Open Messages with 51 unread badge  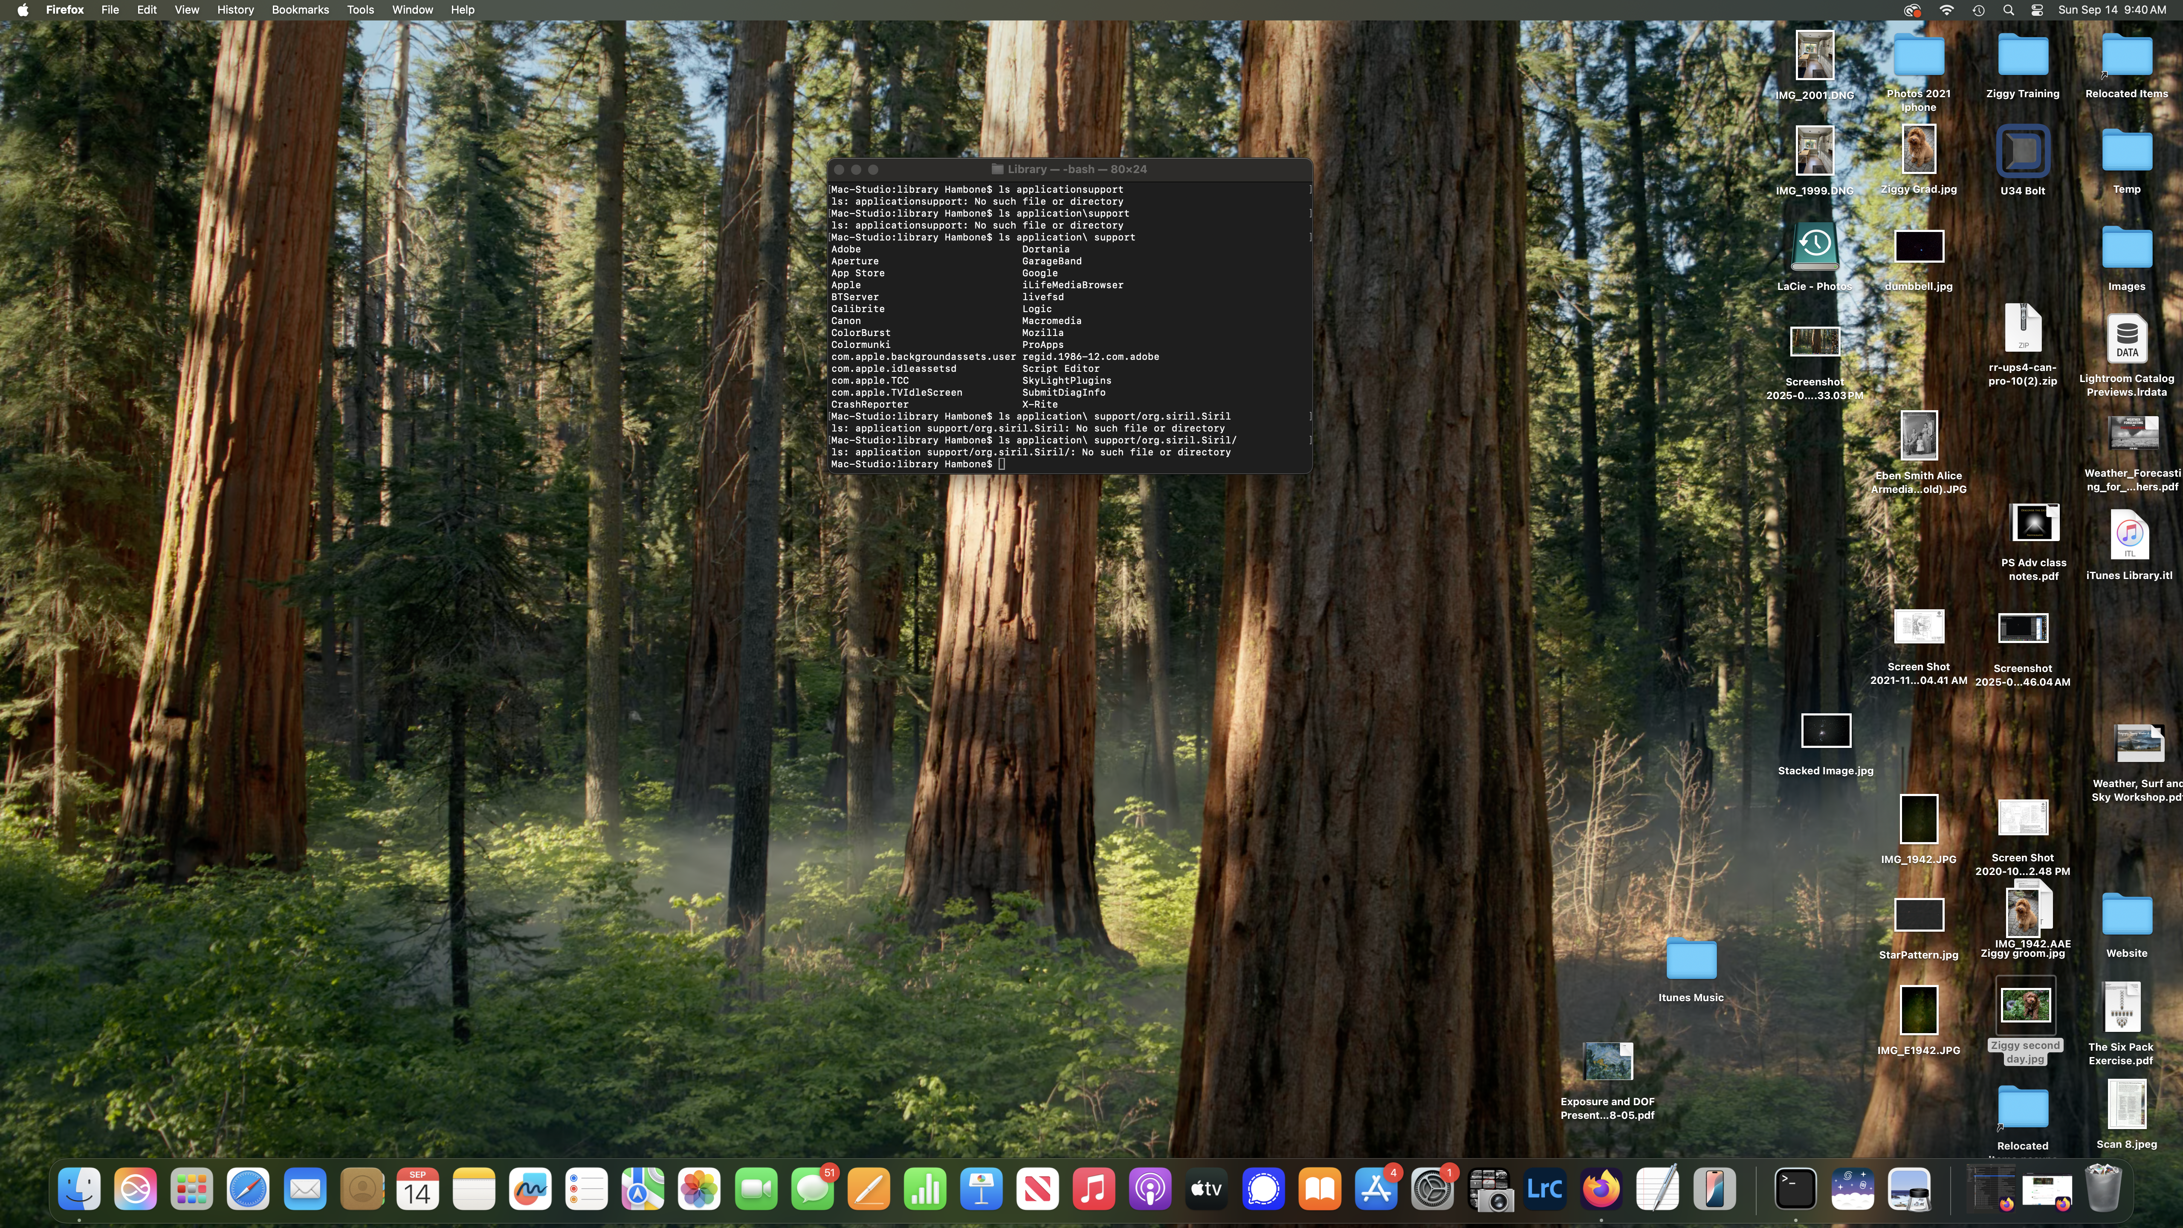[x=812, y=1189]
